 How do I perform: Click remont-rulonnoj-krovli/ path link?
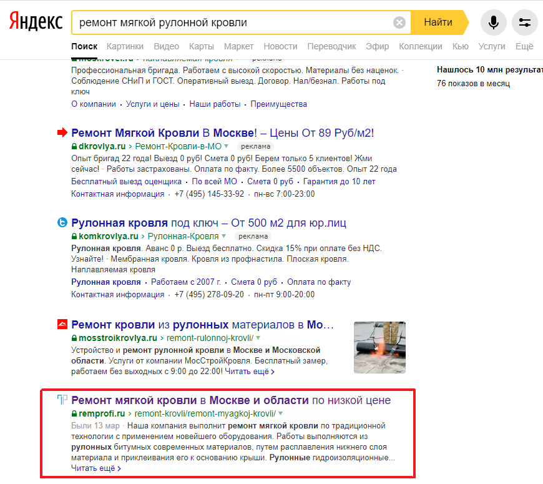210,338
